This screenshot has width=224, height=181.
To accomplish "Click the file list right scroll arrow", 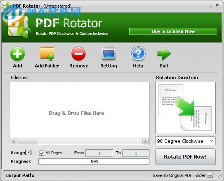I will (145, 141).
